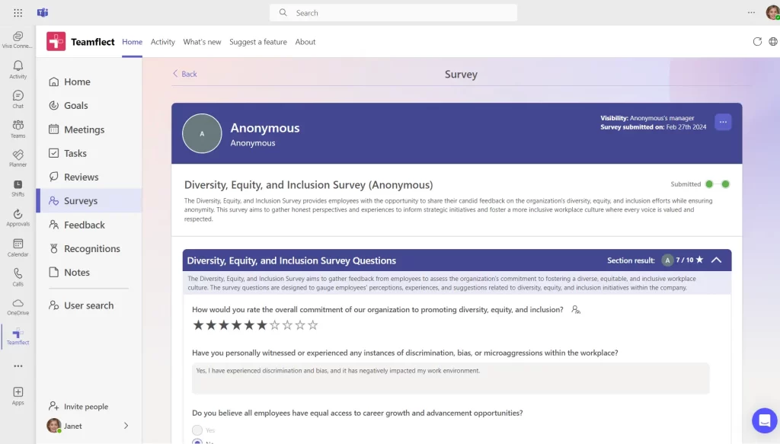This screenshot has height=444, width=780.
Task: Open Reviews in the sidebar
Action: tap(88, 177)
